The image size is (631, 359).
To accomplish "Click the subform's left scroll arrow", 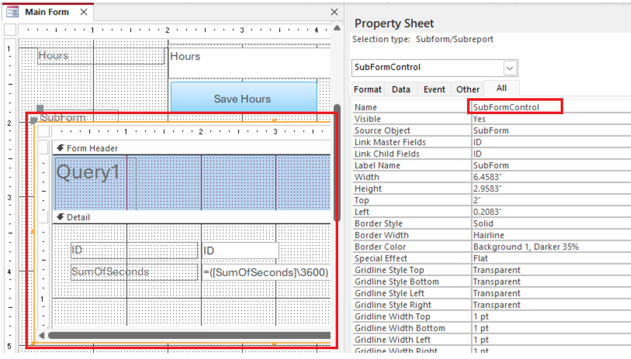I will [42, 336].
